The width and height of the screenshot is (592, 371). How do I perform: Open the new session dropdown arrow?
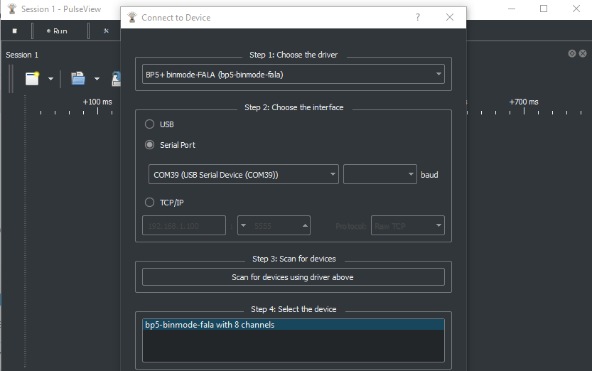50,79
